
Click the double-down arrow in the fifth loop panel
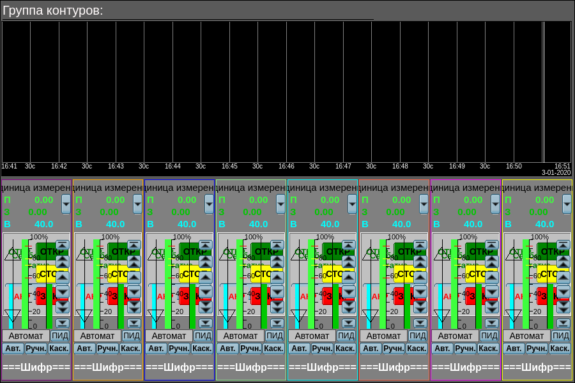(x=348, y=307)
